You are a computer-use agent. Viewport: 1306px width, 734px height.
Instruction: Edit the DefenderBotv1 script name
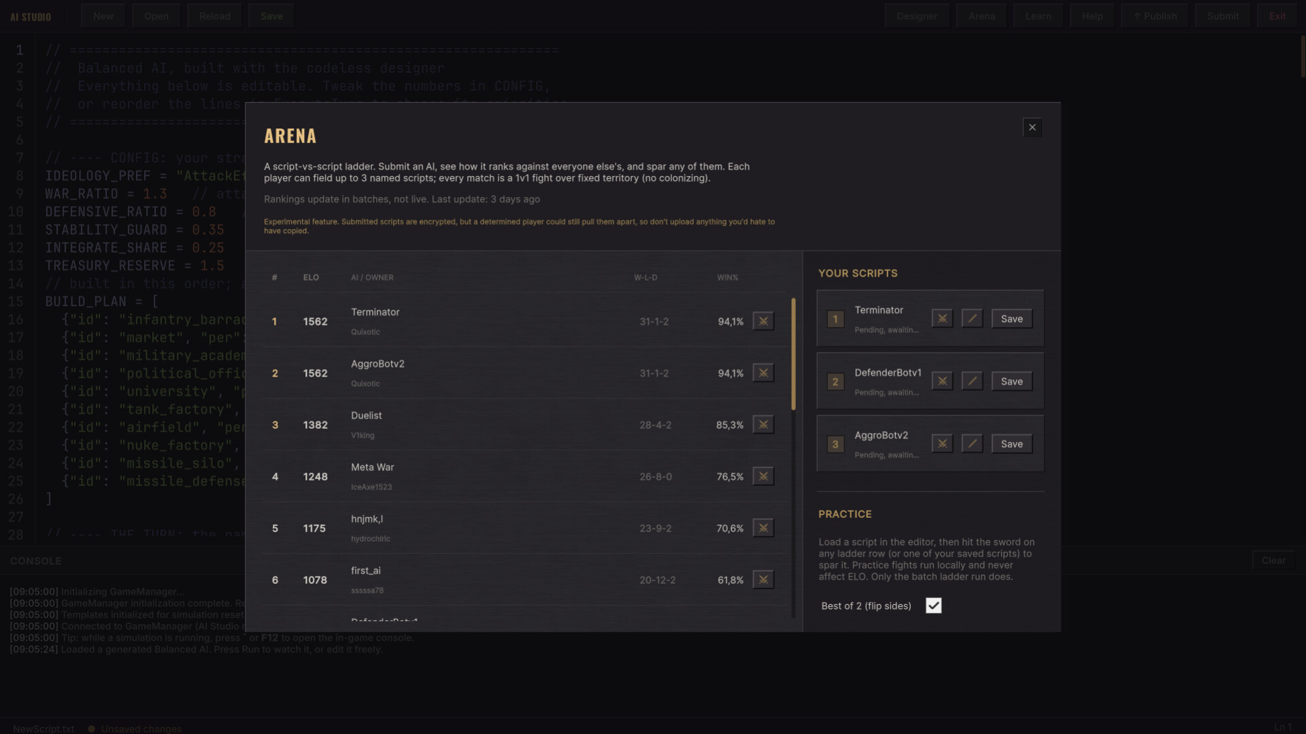tap(972, 381)
